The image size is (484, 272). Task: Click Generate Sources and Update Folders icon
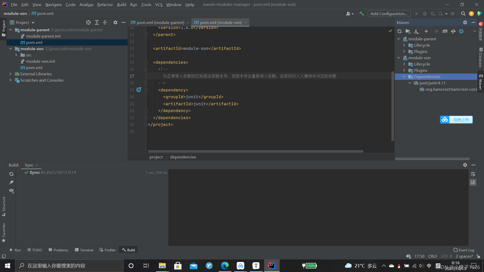[408, 31]
